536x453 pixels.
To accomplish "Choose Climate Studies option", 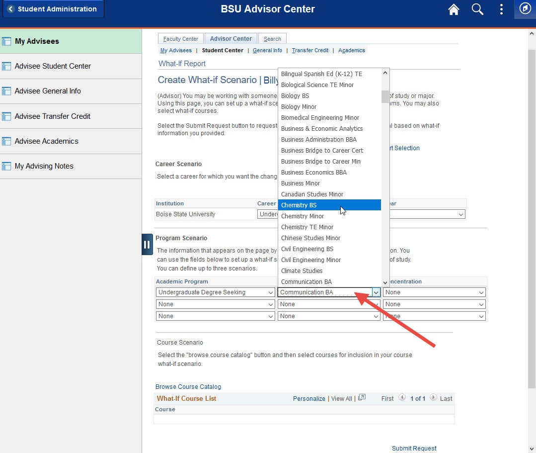I will tap(329, 271).
